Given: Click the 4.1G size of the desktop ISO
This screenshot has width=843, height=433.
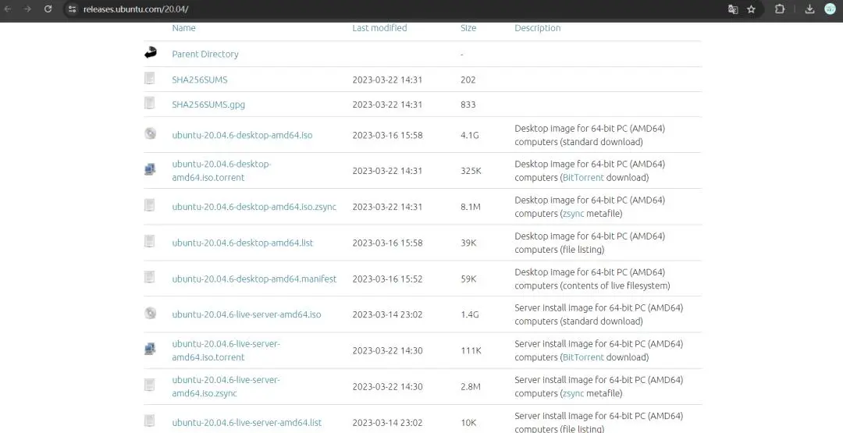Looking at the screenshot, I should click(x=469, y=136).
